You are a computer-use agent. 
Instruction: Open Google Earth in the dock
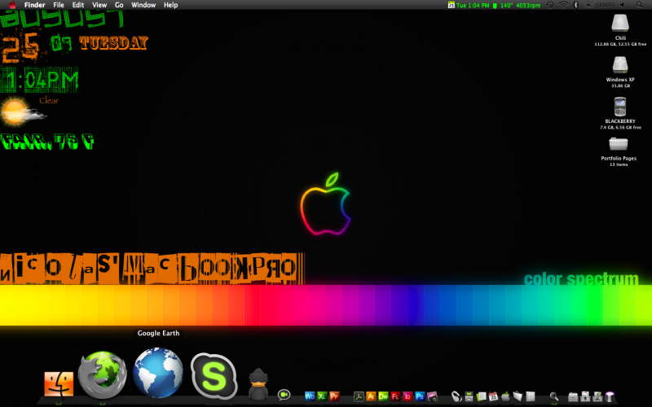tap(158, 373)
